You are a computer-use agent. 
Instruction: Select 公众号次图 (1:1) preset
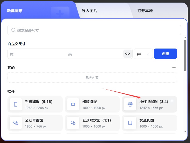[92, 123]
